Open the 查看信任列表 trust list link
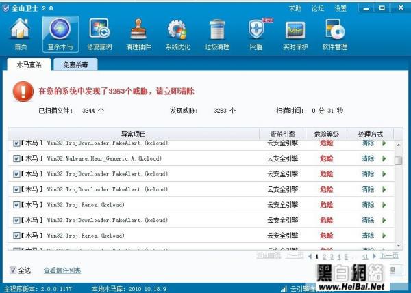 62,270
